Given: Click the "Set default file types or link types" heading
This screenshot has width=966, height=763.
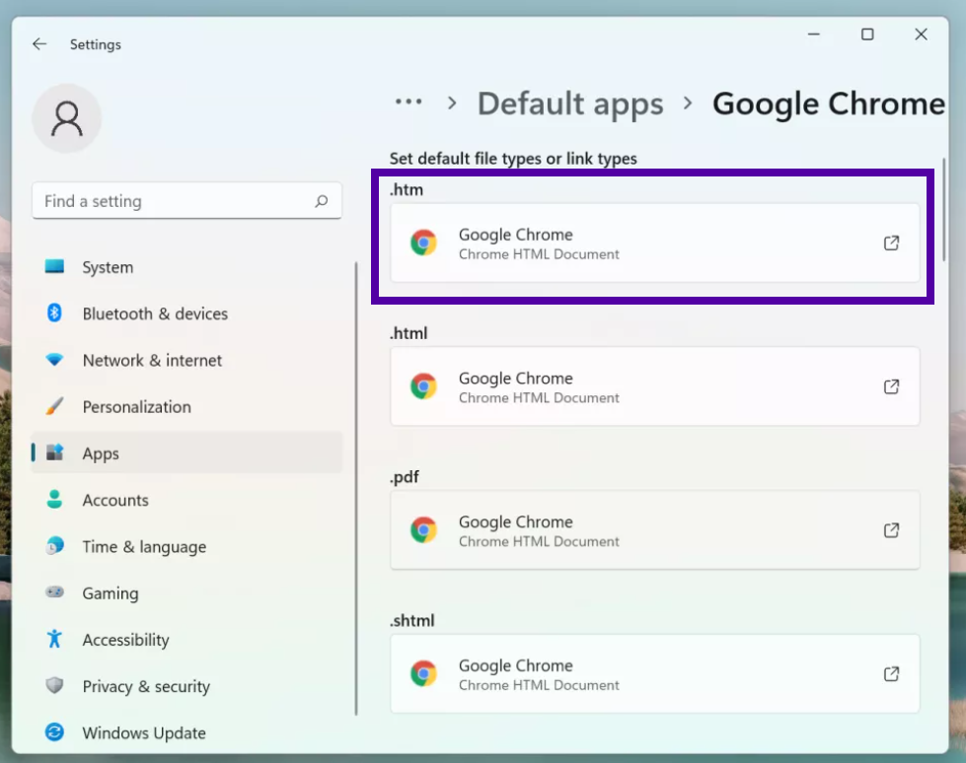Looking at the screenshot, I should [513, 158].
